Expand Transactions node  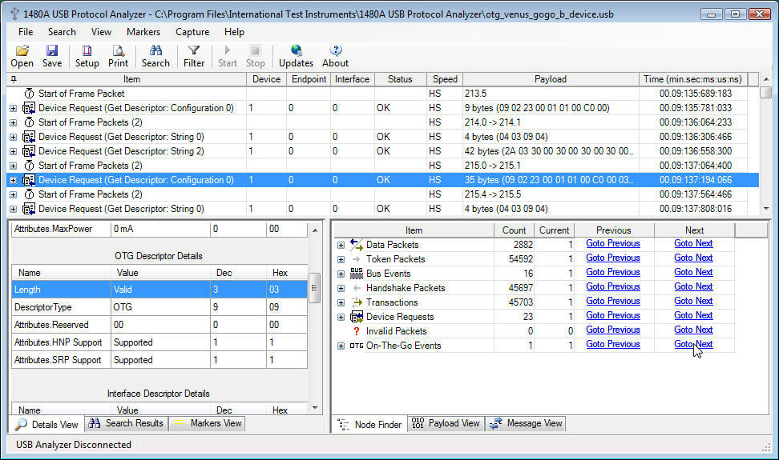pyautogui.click(x=341, y=302)
